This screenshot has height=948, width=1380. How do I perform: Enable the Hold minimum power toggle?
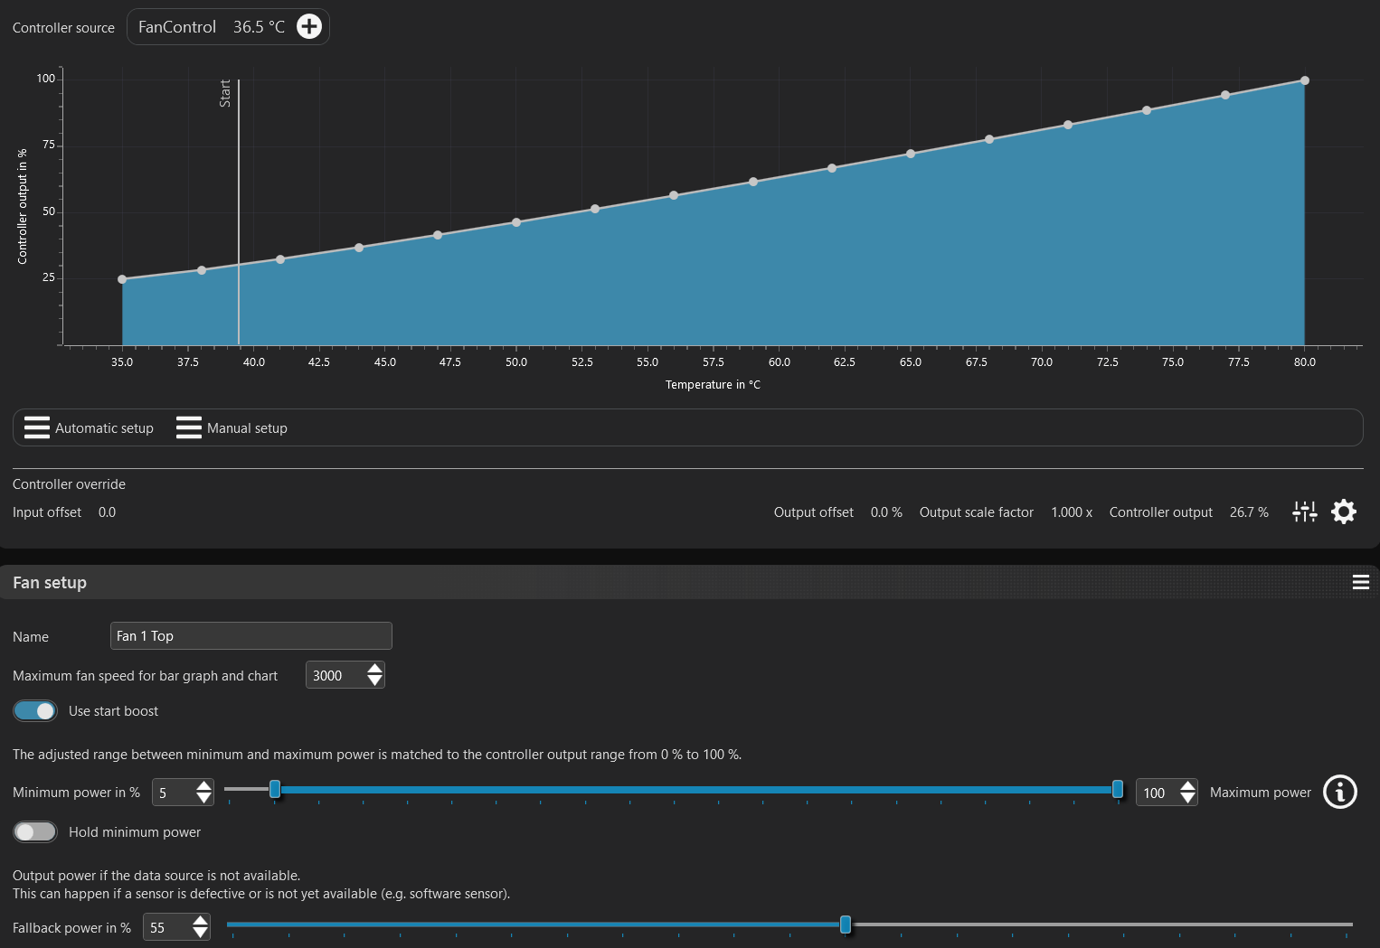[x=35, y=831]
